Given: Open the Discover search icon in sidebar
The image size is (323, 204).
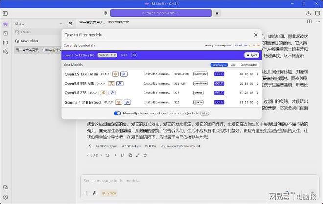Looking at the screenshot, I should pos(6,52).
